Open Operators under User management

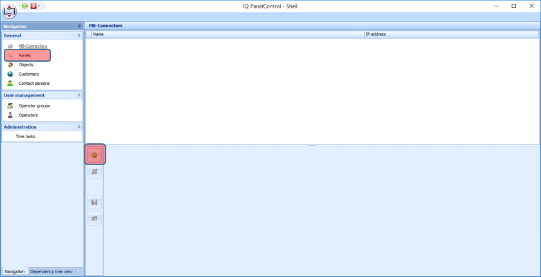tap(28, 115)
